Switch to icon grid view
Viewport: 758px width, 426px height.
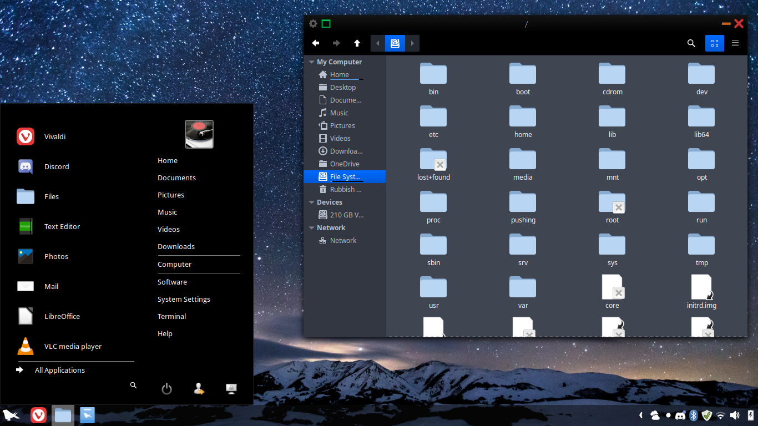(x=715, y=43)
